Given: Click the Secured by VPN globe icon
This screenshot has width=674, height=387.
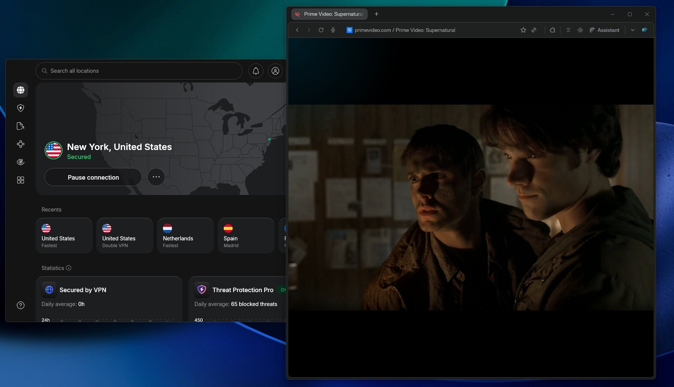Looking at the screenshot, I should [x=49, y=289].
